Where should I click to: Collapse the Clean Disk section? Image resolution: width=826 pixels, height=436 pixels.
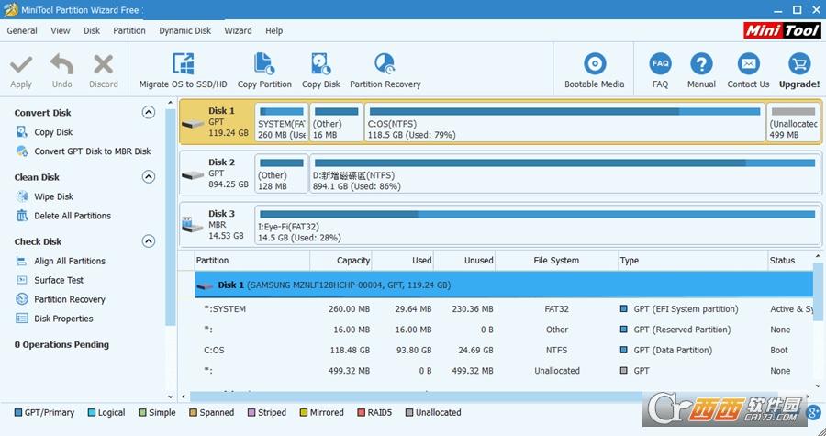(x=149, y=176)
